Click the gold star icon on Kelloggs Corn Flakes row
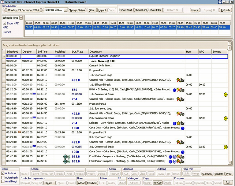The height and width of the screenshot is (186, 235). click(x=178, y=123)
